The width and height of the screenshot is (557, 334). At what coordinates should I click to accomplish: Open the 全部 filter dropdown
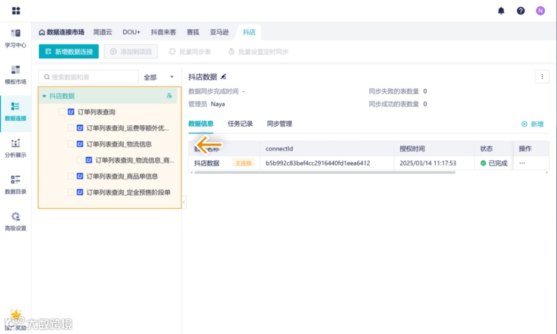(159, 77)
